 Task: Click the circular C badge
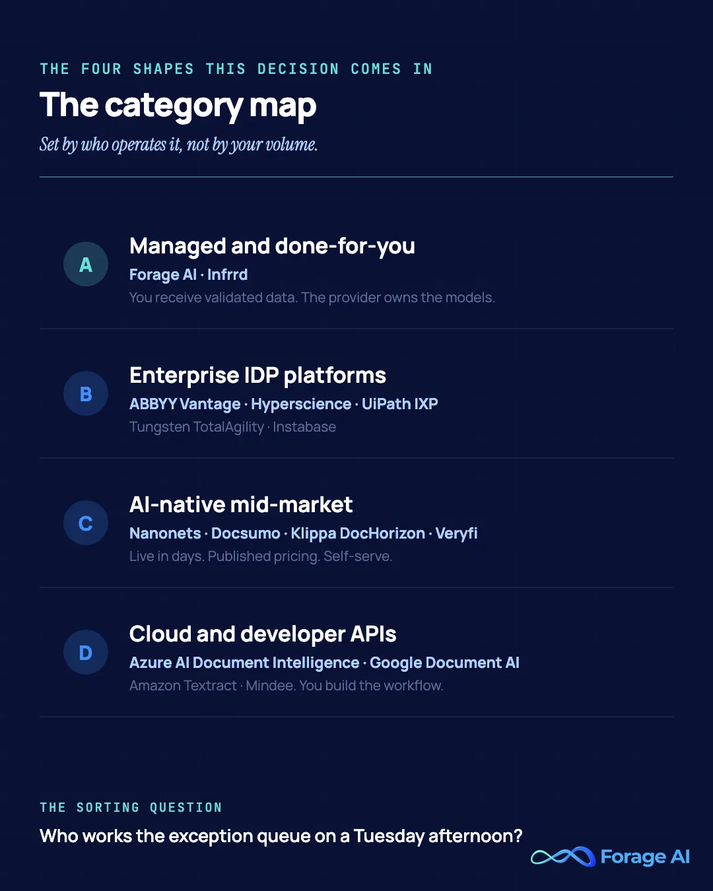point(86,523)
